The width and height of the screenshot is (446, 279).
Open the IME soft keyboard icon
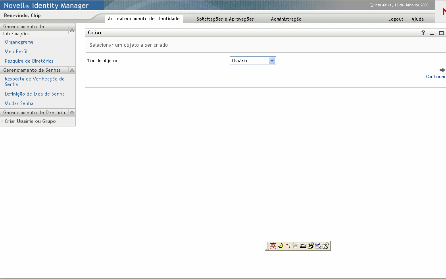(303, 246)
